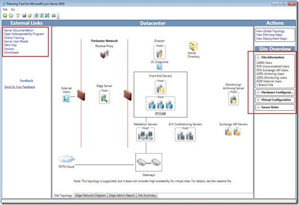
Task: Click the grey Forward navigation icon
Action: pos(11,16)
